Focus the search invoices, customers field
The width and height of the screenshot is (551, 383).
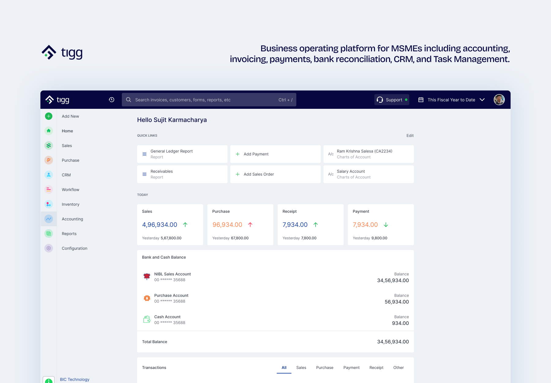[x=209, y=100]
